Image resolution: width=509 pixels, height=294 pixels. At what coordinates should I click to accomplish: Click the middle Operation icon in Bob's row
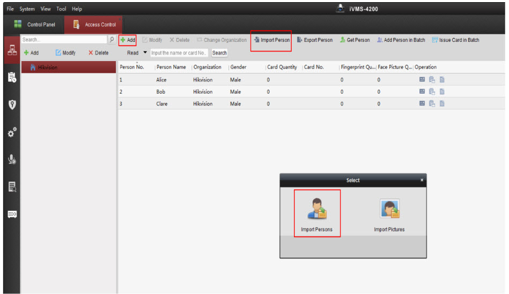tap(432, 92)
